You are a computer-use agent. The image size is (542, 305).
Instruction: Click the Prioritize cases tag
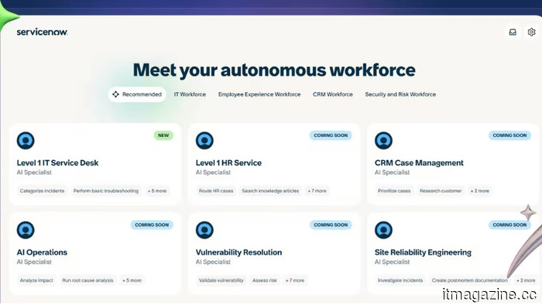pyautogui.click(x=394, y=190)
